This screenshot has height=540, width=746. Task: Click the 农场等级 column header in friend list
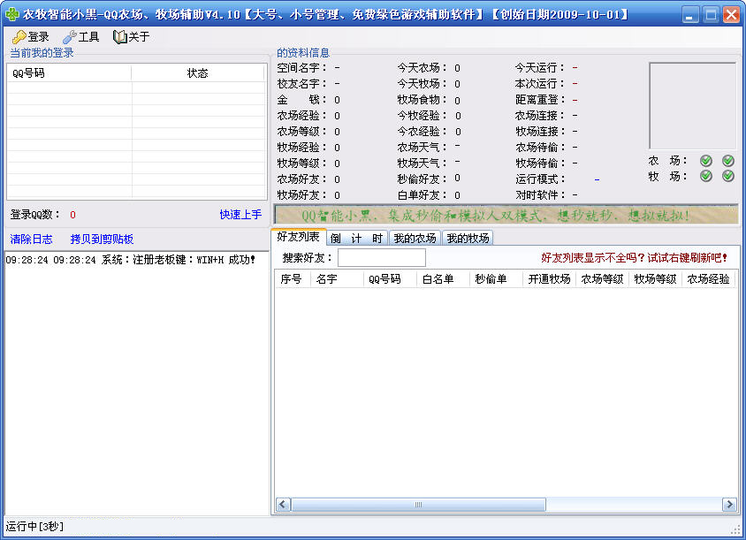pyautogui.click(x=602, y=278)
